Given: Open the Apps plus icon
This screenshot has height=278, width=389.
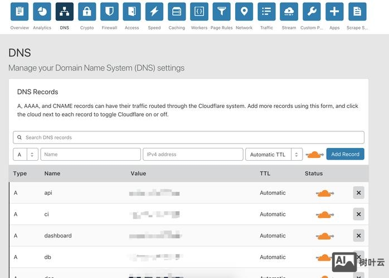Looking at the screenshot, I should pyautogui.click(x=334, y=12).
